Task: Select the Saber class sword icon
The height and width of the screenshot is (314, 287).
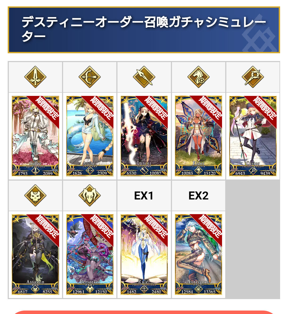Action: pyautogui.click(x=35, y=77)
